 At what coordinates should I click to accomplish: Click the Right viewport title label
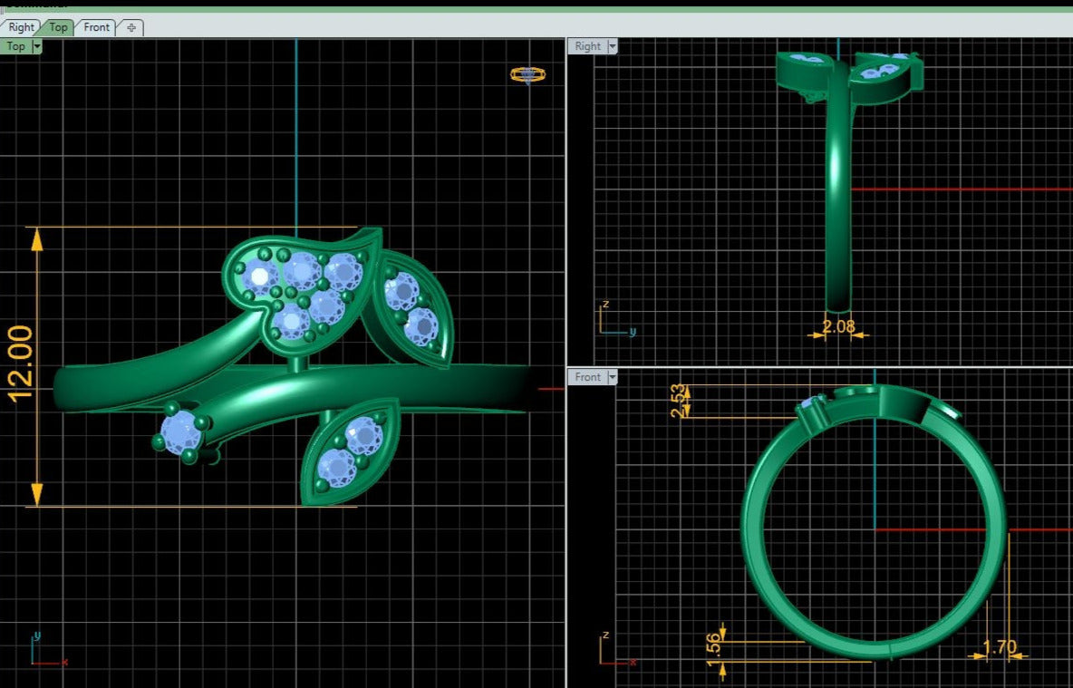(587, 46)
